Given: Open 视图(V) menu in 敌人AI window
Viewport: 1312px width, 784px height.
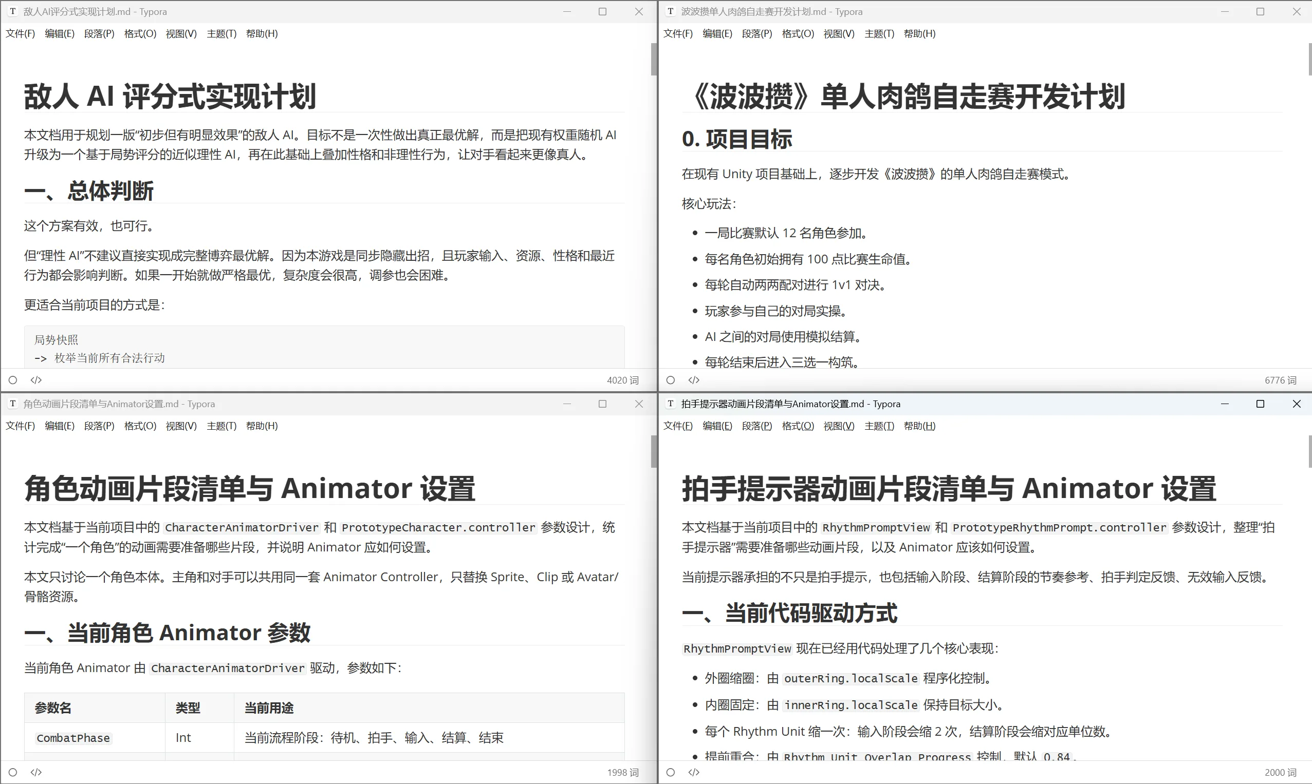Looking at the screenshot, I should coord(181,34).
